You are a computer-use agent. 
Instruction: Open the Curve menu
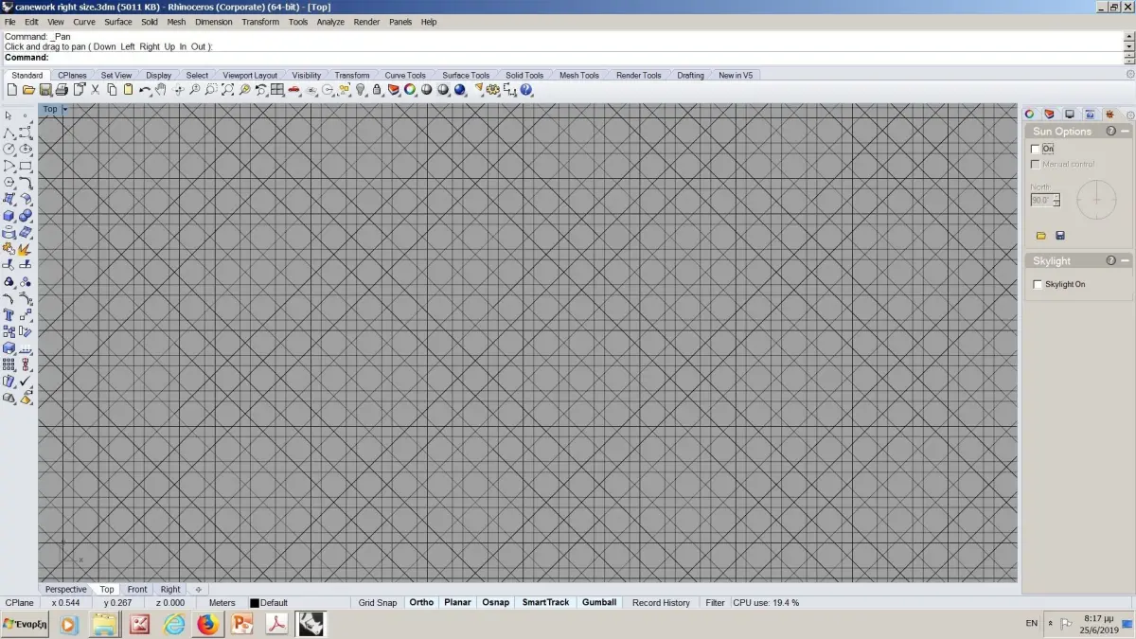pos(84,22)
